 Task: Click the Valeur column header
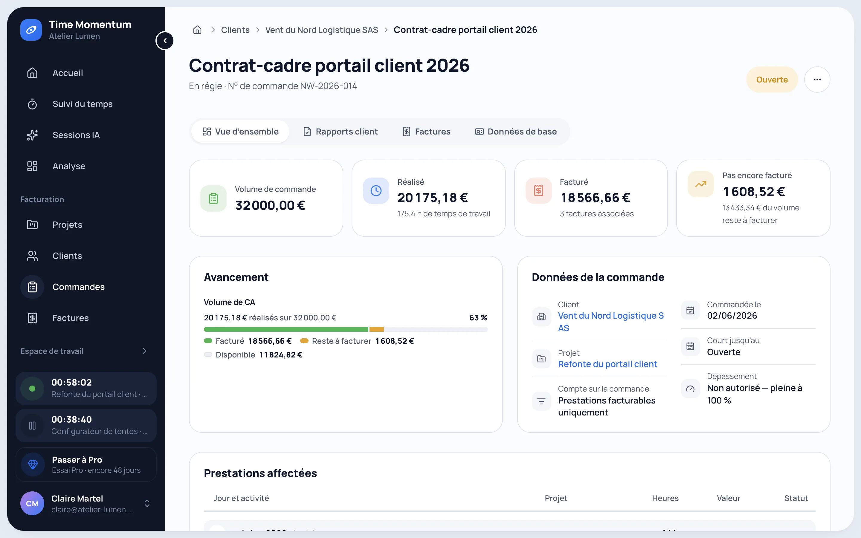tap(728, 498)
